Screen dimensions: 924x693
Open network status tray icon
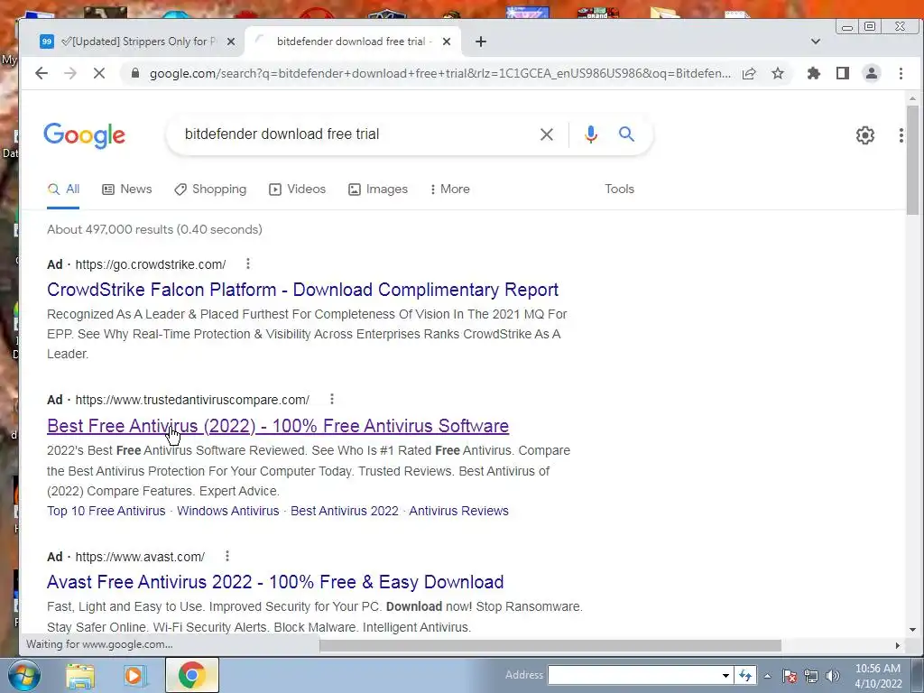click(x=811, y=676)
